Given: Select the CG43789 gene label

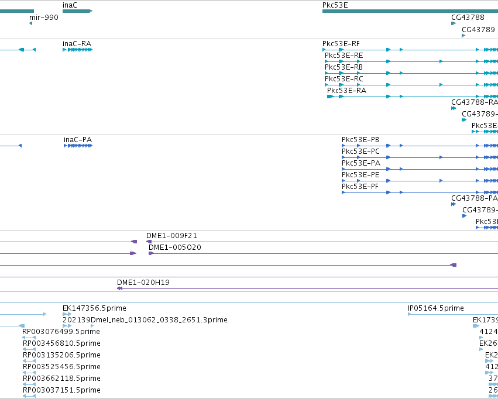Looking at the screenshot, I should click(x=478, y=29).
